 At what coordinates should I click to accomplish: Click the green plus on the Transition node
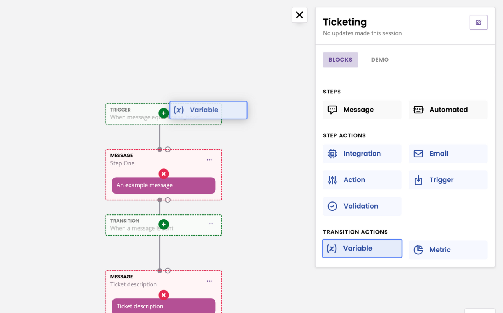point(163,224)
